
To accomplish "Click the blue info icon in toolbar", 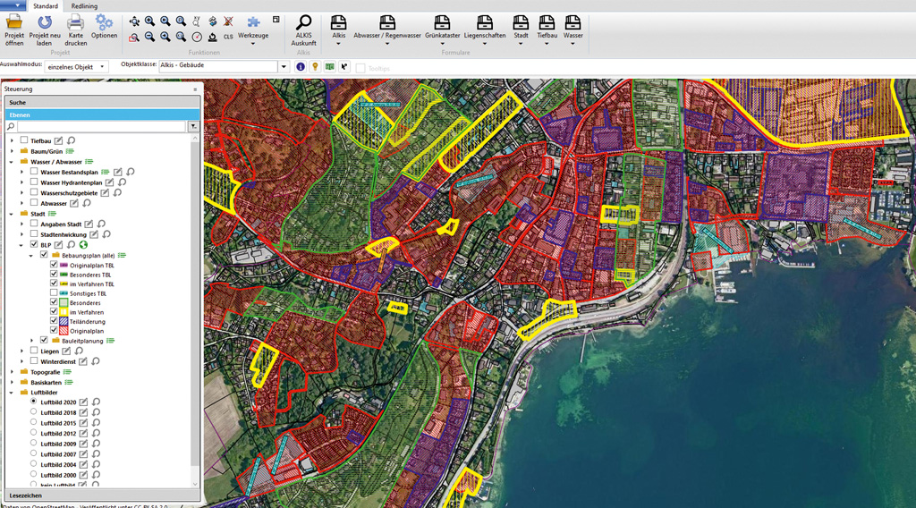I will pos(301,67).
